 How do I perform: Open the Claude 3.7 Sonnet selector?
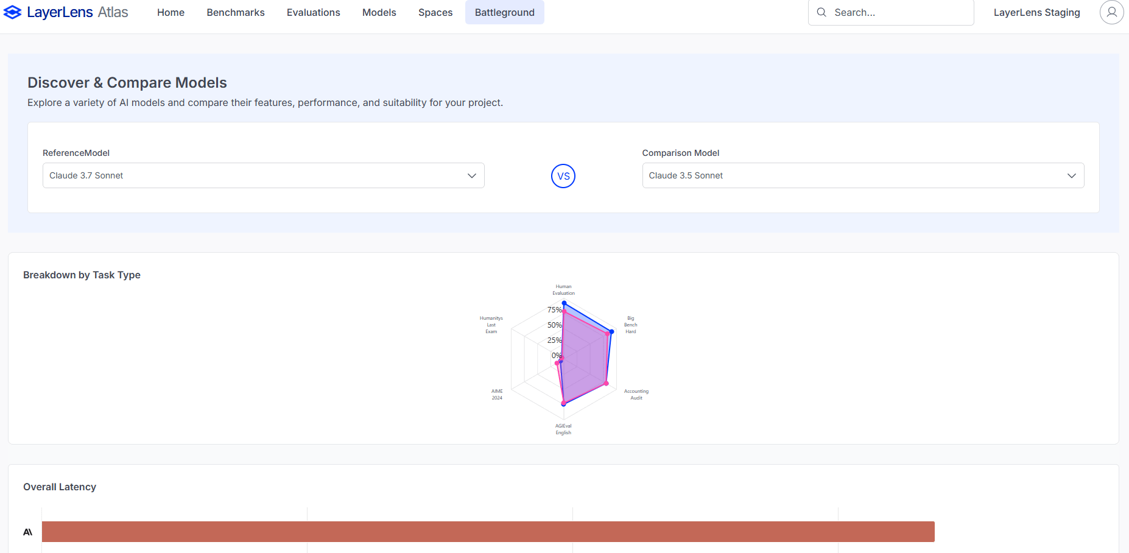(264, 175)
